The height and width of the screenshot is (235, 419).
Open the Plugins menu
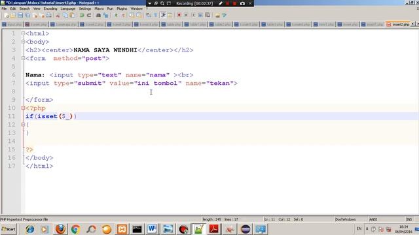pos(122,8)
